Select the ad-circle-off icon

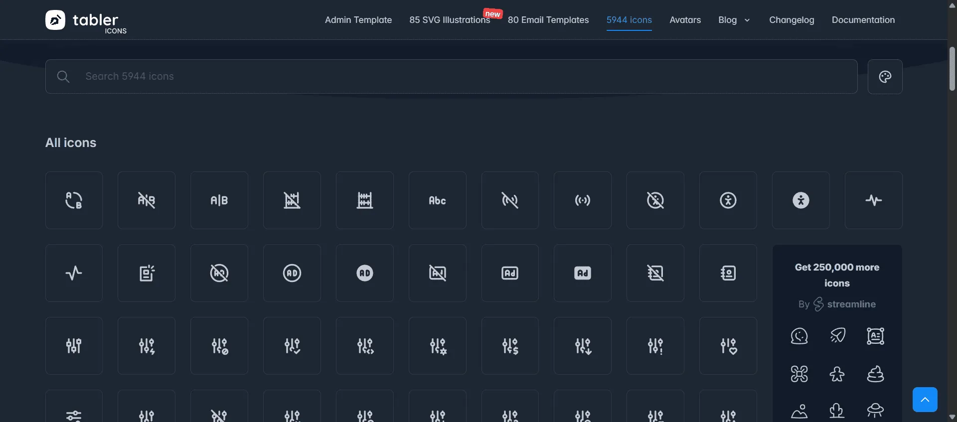[219, 273]
